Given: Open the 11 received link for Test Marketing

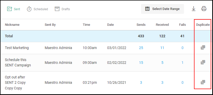Looking at the screenshot, I should tap(162, 48).
